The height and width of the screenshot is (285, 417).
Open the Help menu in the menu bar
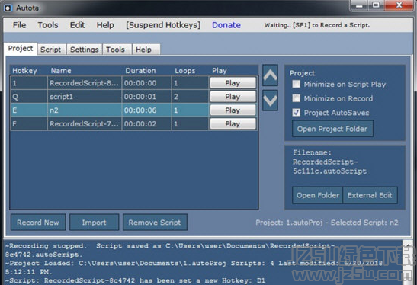(x=105, y=25)
